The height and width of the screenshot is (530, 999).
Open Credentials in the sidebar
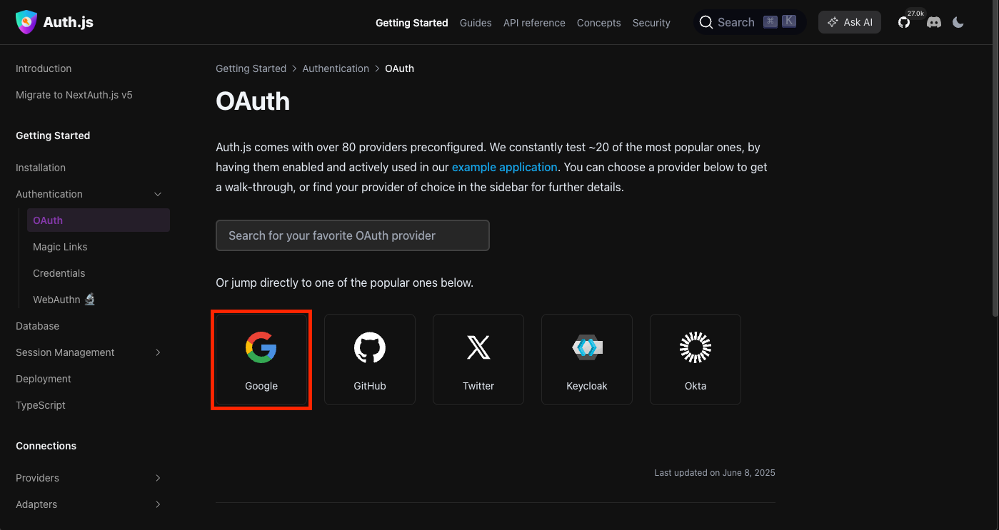point(59,273)
